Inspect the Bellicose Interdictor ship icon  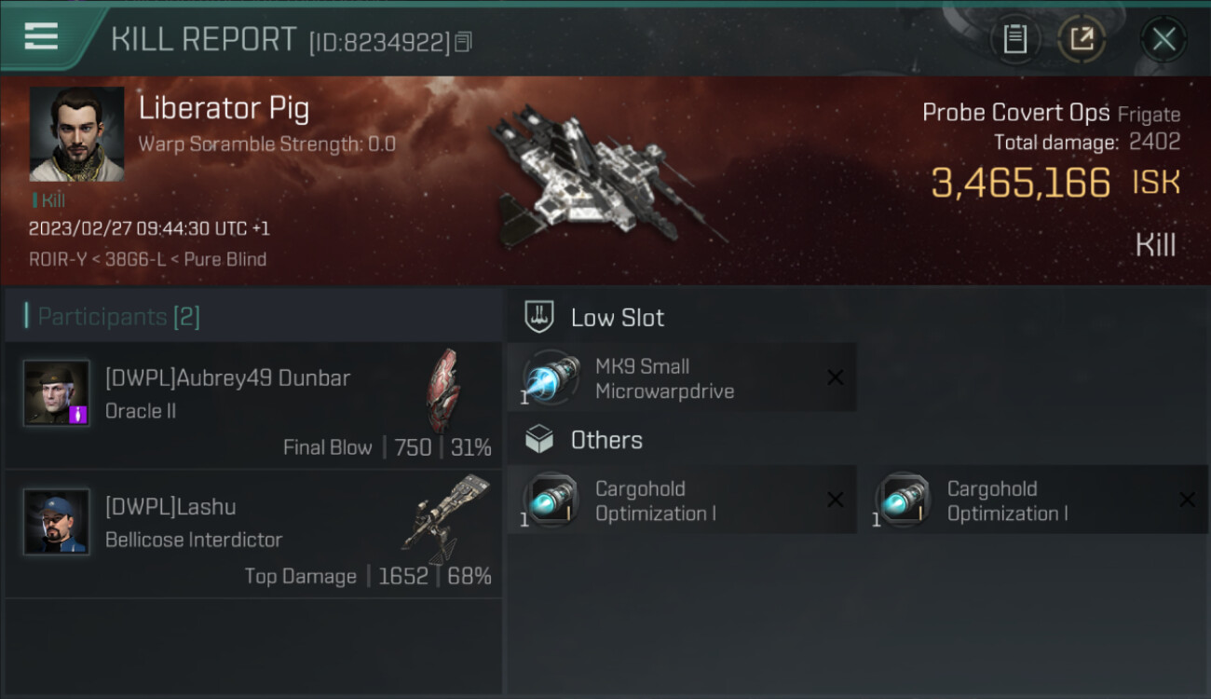coord(445,519)
